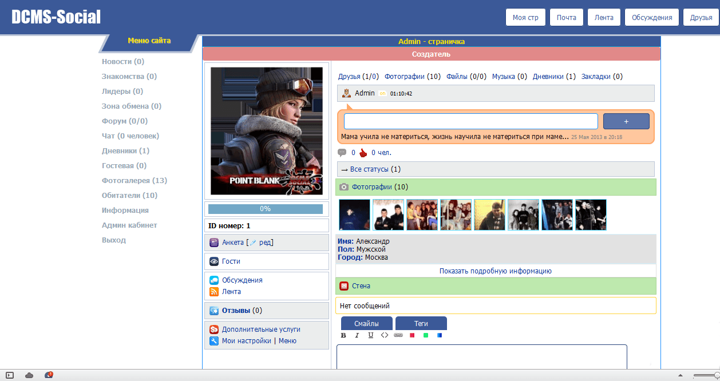
Task: Click the Мои настройки wrench icon
Action: coord(214,341)
